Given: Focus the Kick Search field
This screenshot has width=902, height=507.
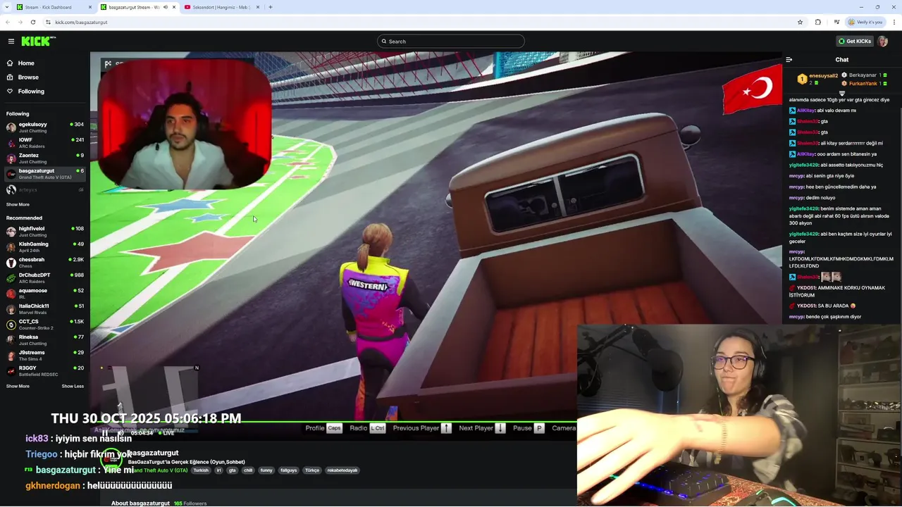Looking at the screenshot, I should click(x=451, y=42).
